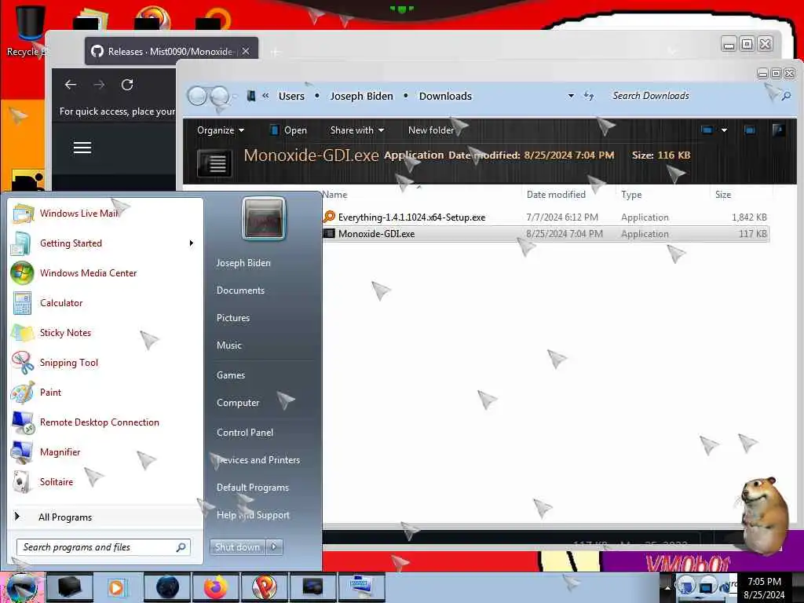Expand the address bar history dropdown
The image size is (804, 603).
click(571, 96)
